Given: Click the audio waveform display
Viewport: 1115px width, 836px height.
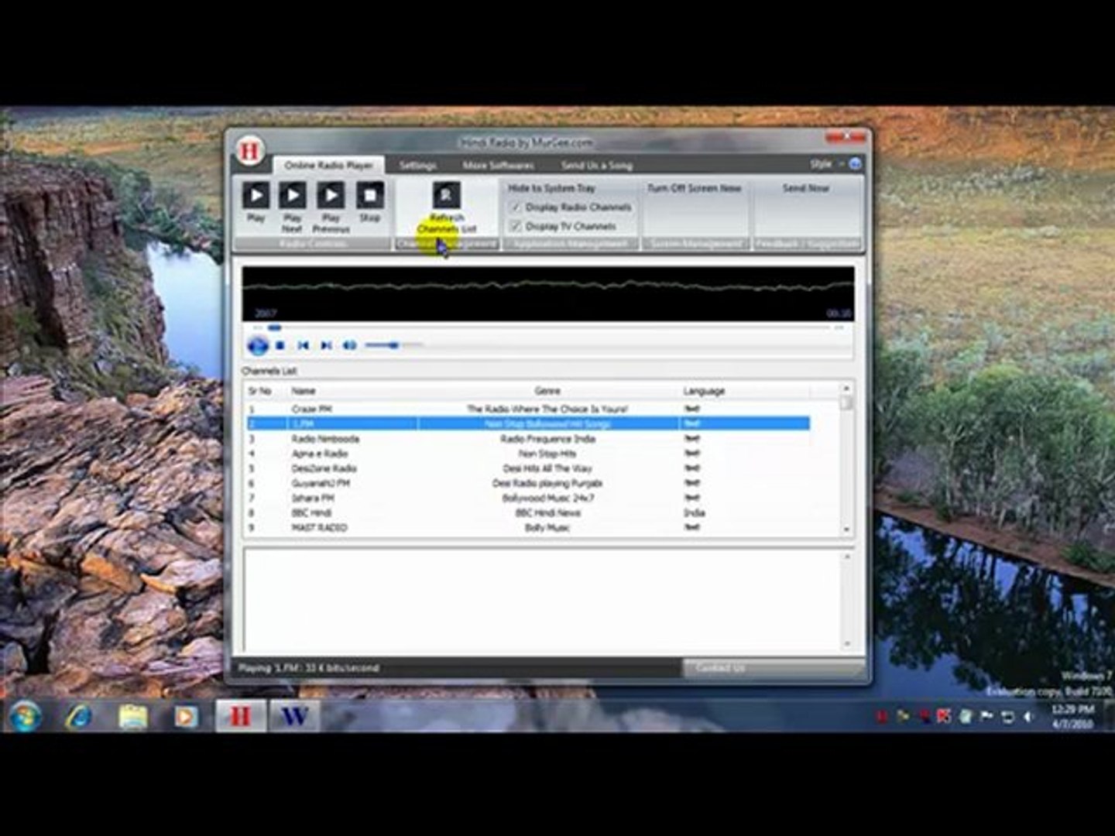Looking at the screenshot, I should pyautogui.click(x=548, y=293).
